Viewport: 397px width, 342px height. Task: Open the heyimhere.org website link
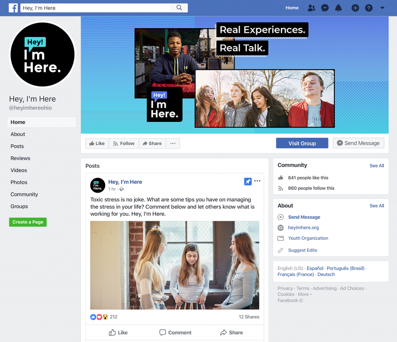303,227
